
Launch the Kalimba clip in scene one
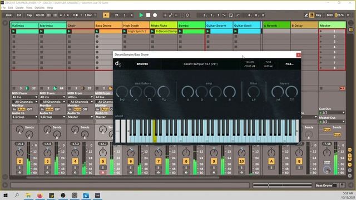[x=14, y=31]
